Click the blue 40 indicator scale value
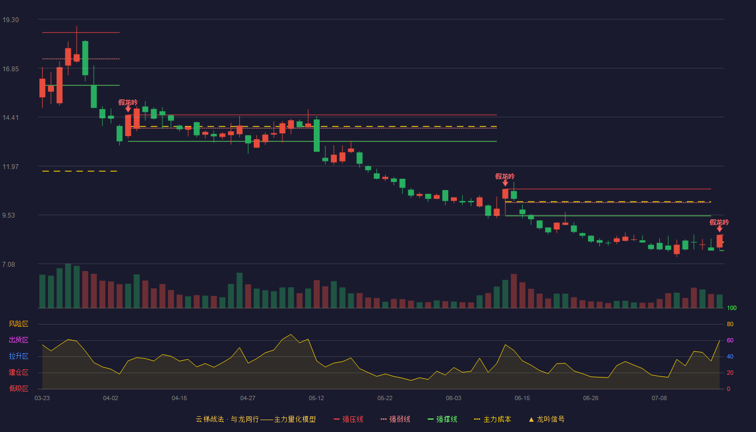This screenshot has height=432, width=756. tap(730, 356)
